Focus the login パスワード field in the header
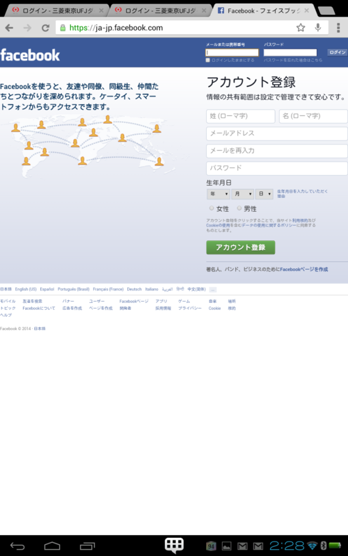This screenshot has height=556, width=348. 290,53
